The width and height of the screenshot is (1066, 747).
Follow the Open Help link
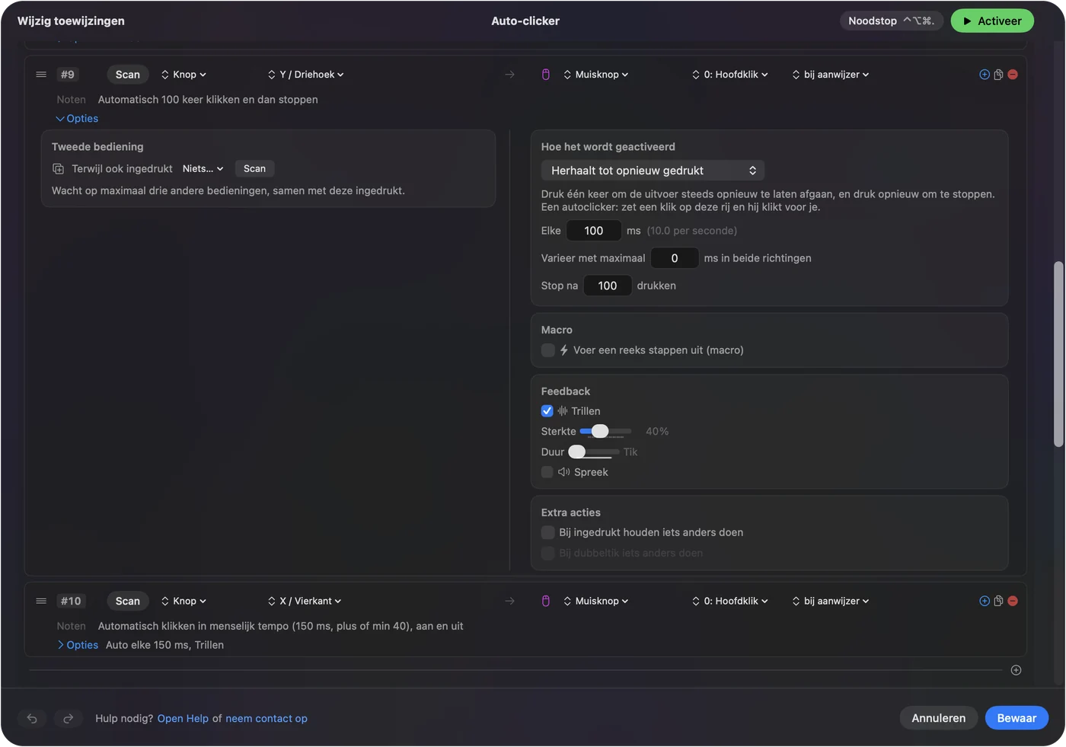pos(183,718)
